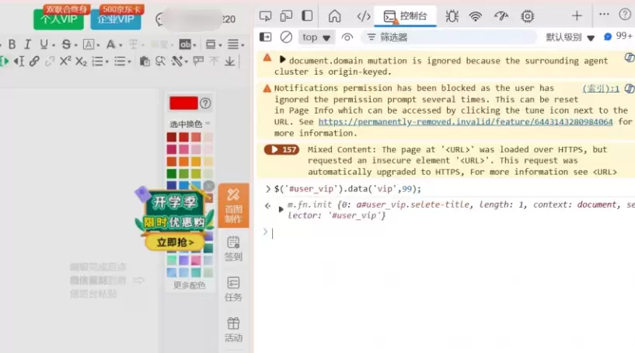Clear the console output

286,37
